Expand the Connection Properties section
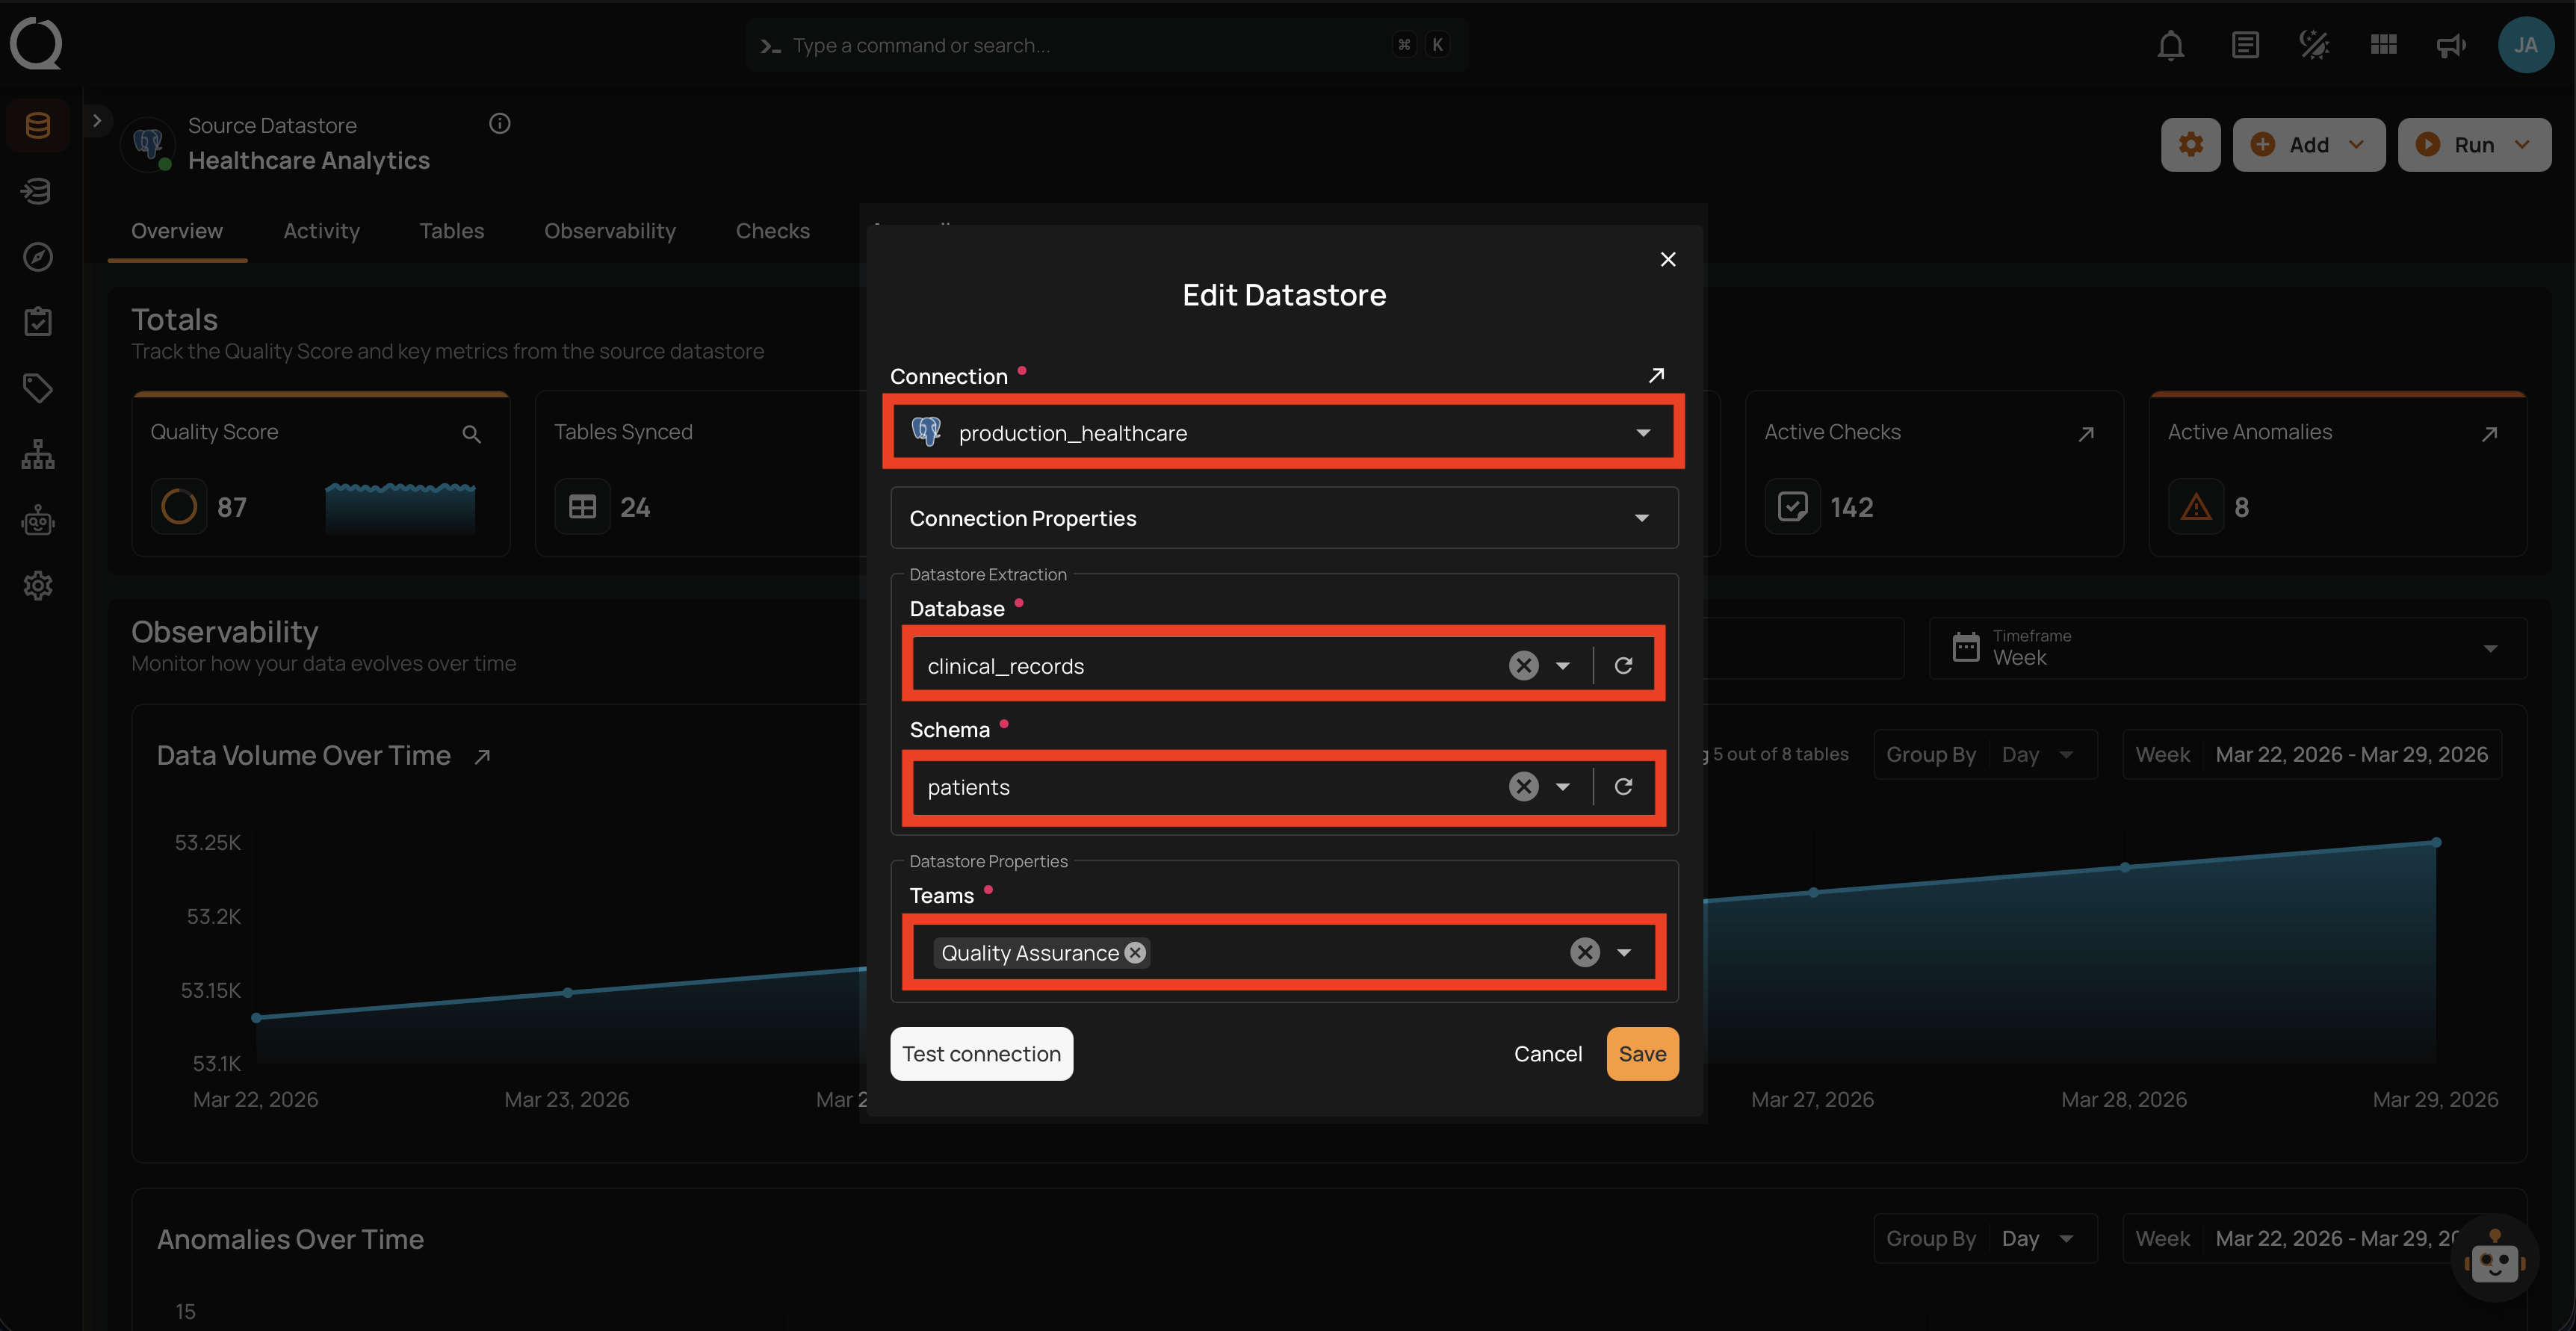This screenshot has height=1331, width=2576. pos(1283,518)
